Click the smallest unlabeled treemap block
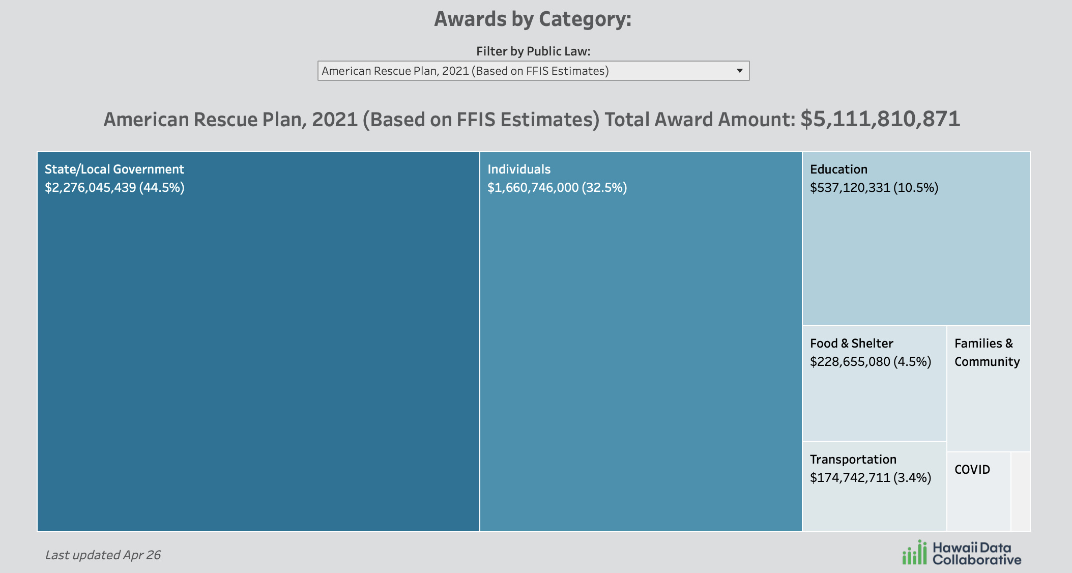This screenshot has width=1072, height=573. tap(1020, 492)
